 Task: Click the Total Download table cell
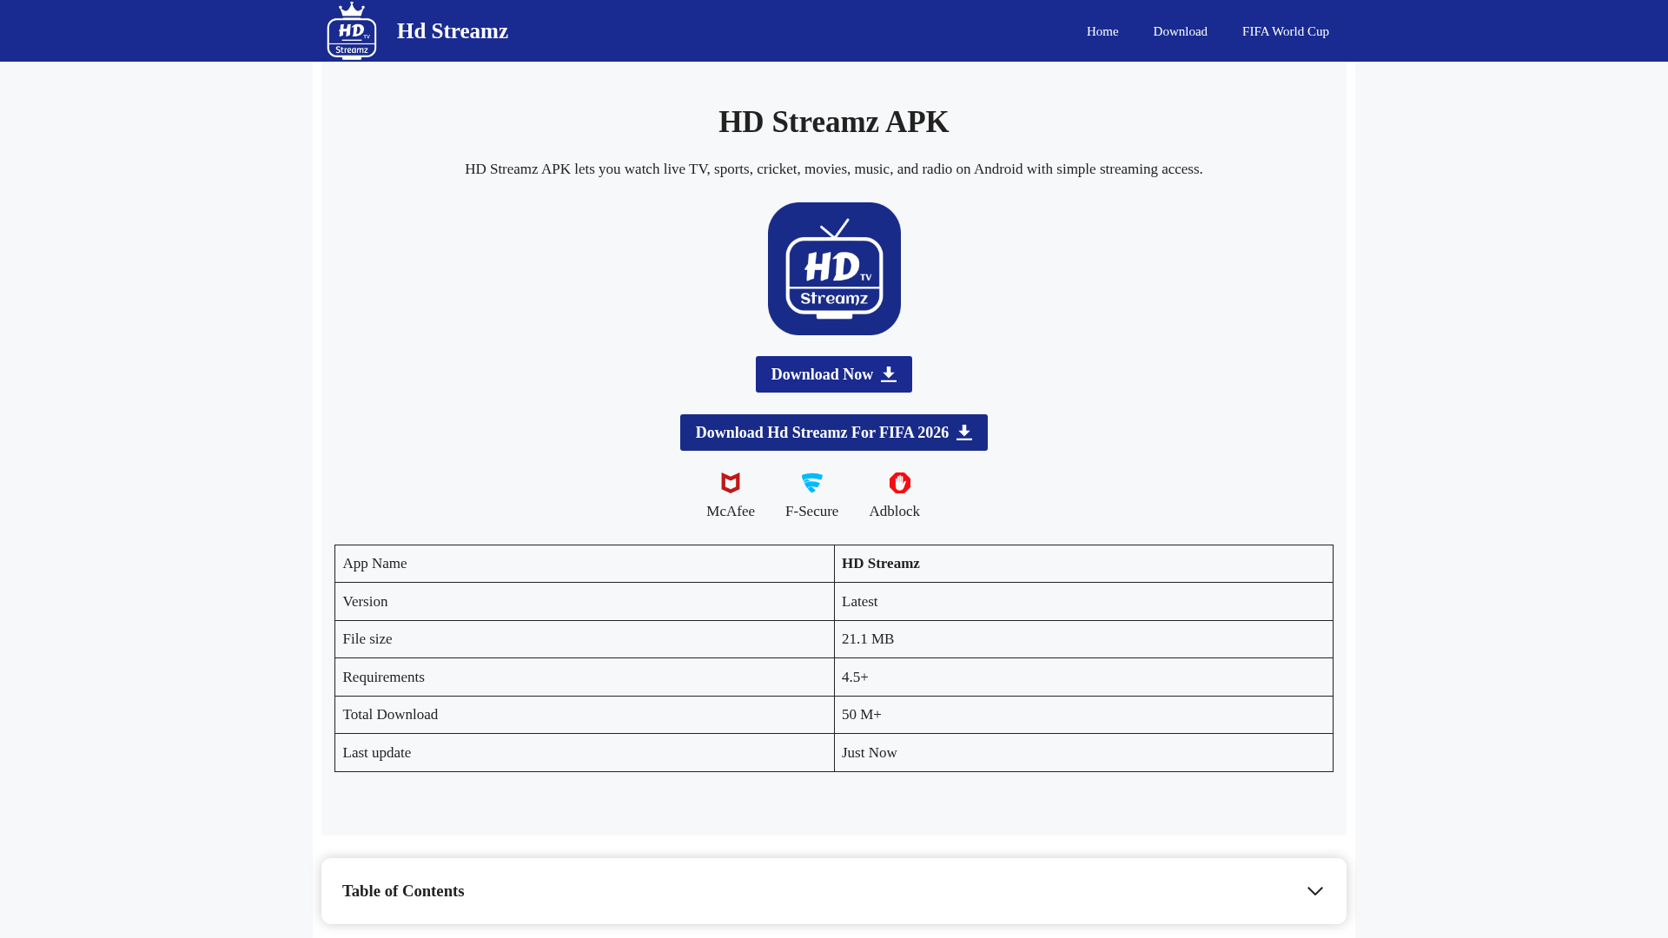tap(585, 715)
